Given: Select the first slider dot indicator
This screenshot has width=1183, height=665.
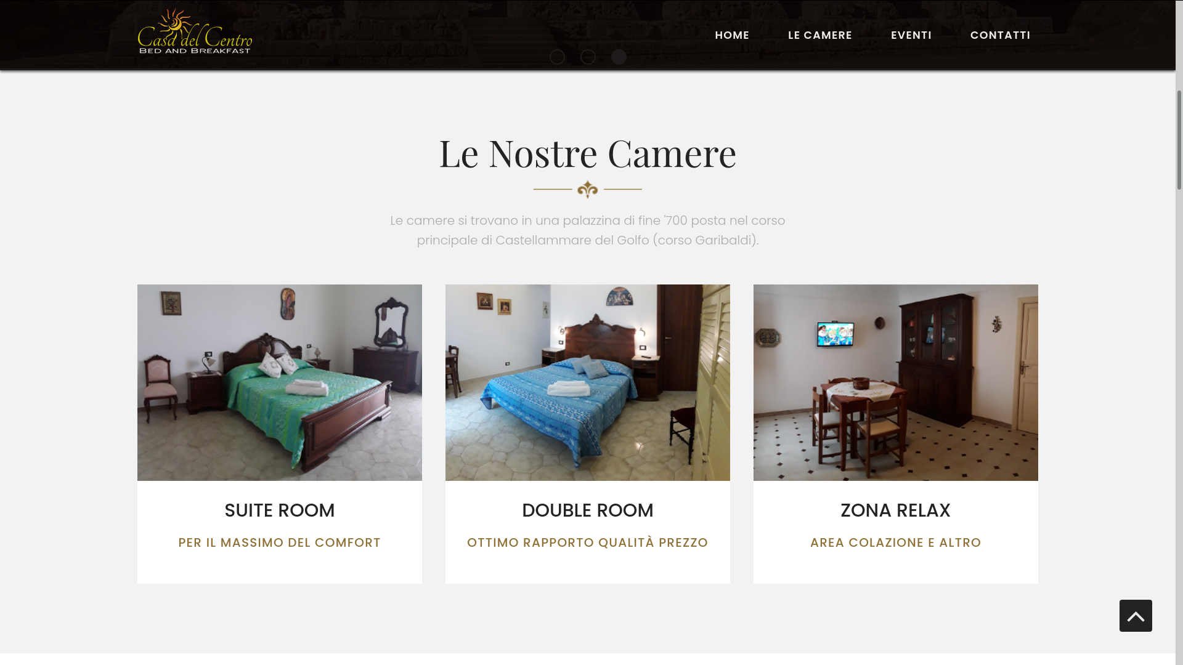Looking at the screenshot, I should click(x=557, y=57).
